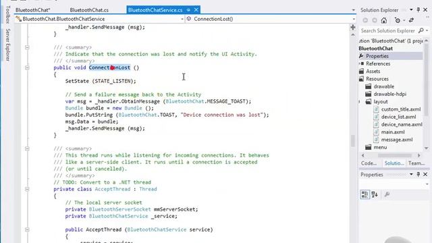
Task: Click the magnifier icon in Search Solution Explorer
Action: (421, 30)
